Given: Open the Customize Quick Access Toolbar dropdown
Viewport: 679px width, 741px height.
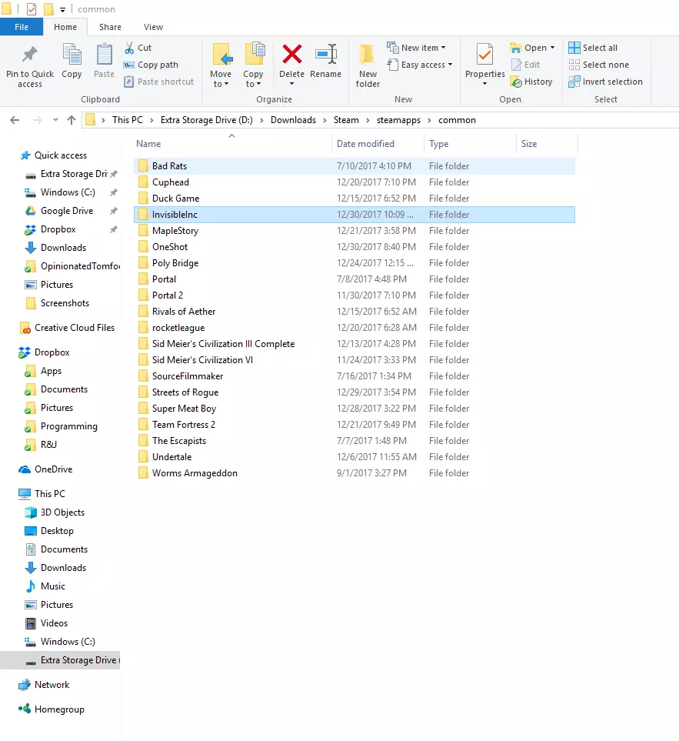Looking at the screenshot, I should point(62,9).
